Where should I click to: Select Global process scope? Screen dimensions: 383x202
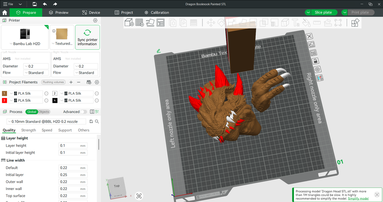click(32, 112)
